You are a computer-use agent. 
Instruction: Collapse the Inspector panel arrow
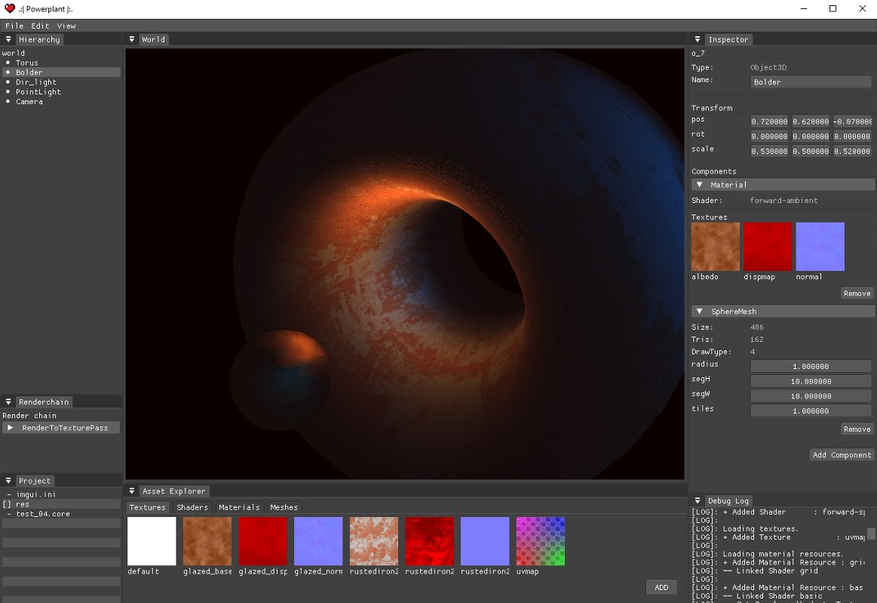tap(698, 39)
